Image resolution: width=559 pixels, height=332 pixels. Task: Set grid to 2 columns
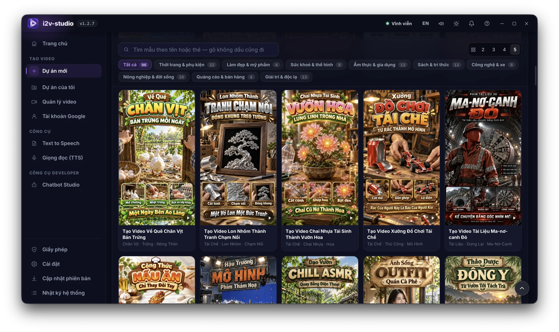click(483, 50)
